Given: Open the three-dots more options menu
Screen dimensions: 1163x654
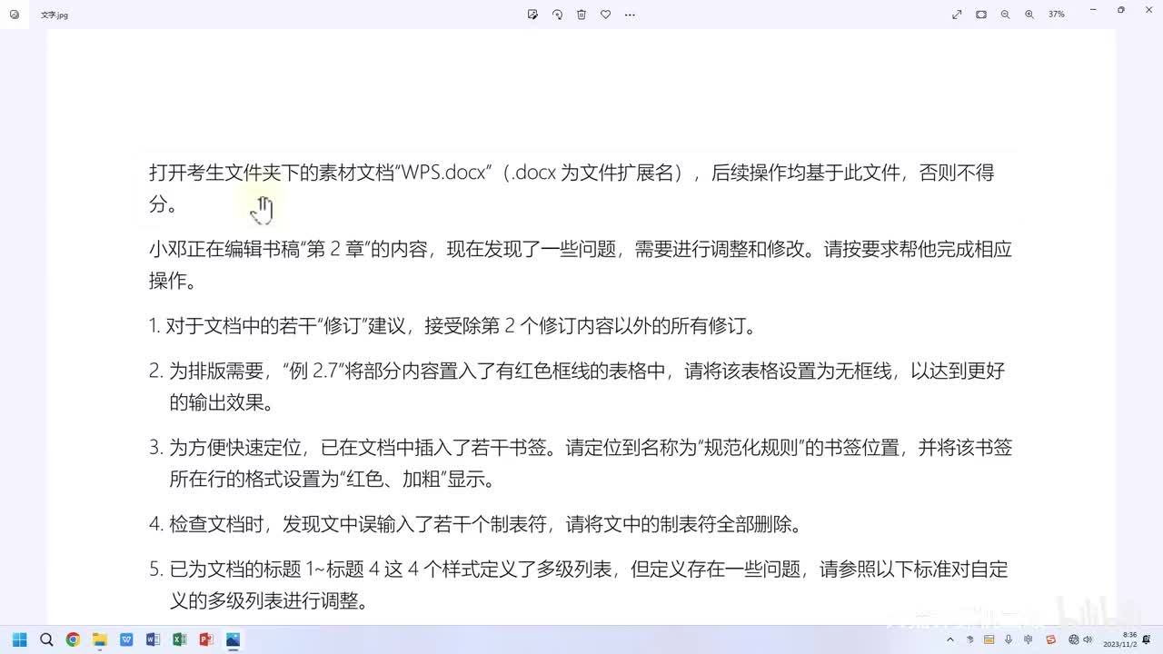Looking at the screenshot, I should click(631, 15).
